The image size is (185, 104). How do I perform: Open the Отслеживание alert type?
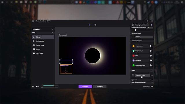tap(140, 46)
